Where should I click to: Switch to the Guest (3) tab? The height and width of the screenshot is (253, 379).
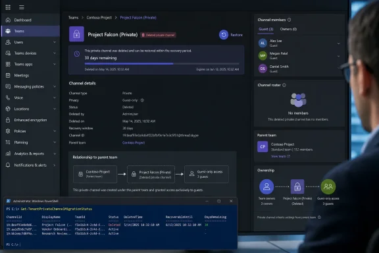coord(266,29)
